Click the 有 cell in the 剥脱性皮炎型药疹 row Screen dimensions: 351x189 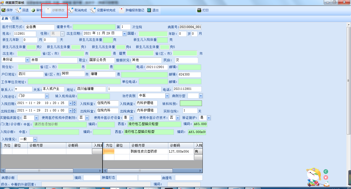coord(198,151)
